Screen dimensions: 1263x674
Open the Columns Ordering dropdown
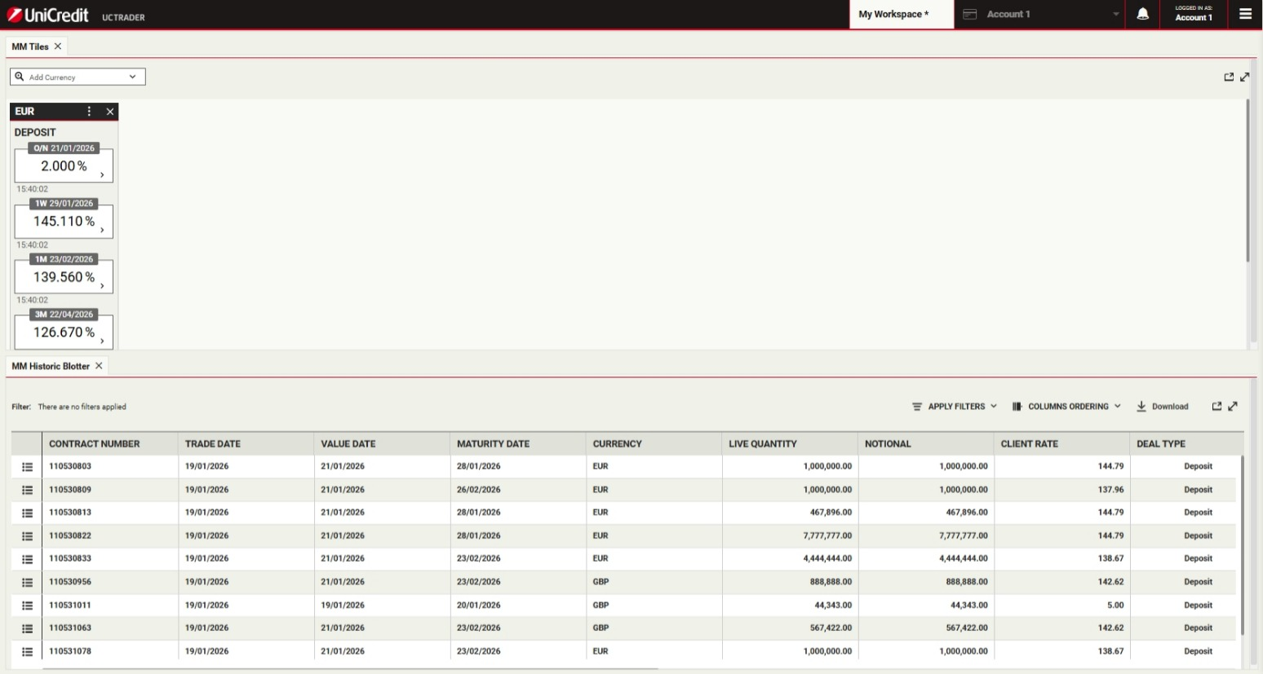click(x=1066, y=407)
